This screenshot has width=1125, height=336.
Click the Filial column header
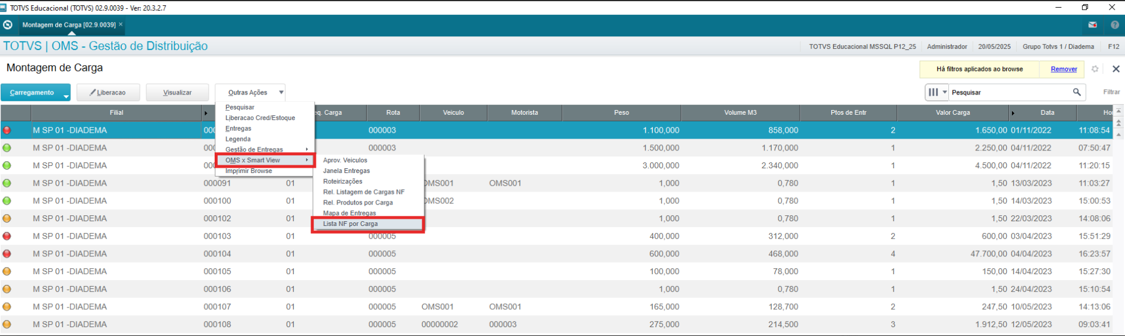117,112
